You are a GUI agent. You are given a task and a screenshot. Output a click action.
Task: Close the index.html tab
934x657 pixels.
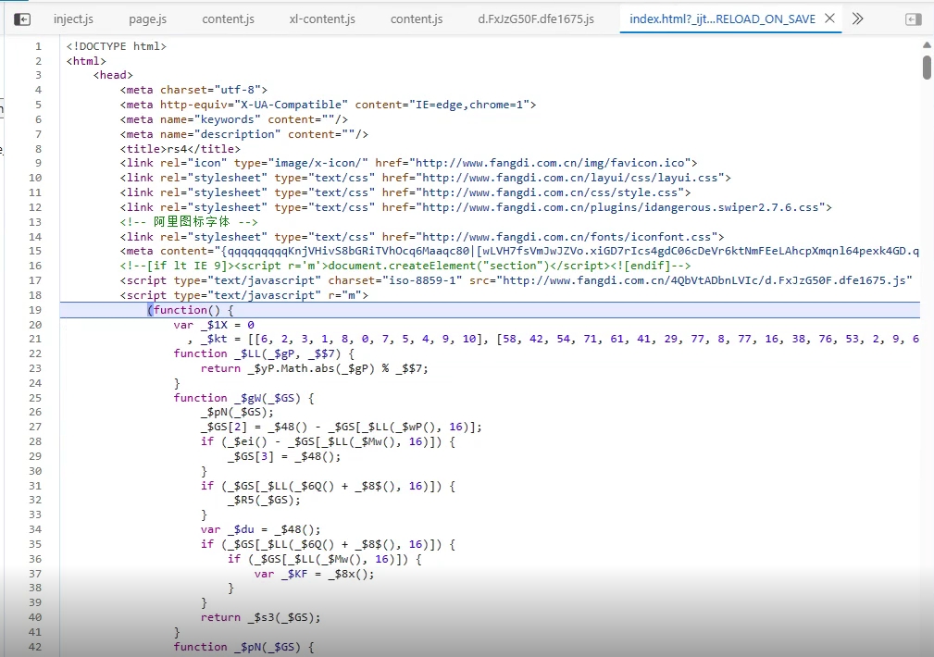[x=829, y=19]
